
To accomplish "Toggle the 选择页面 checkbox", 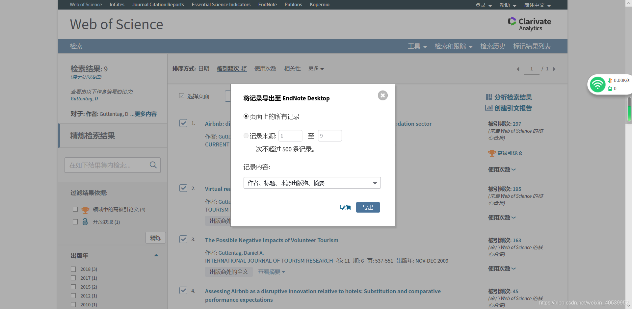I will [182, 96].
